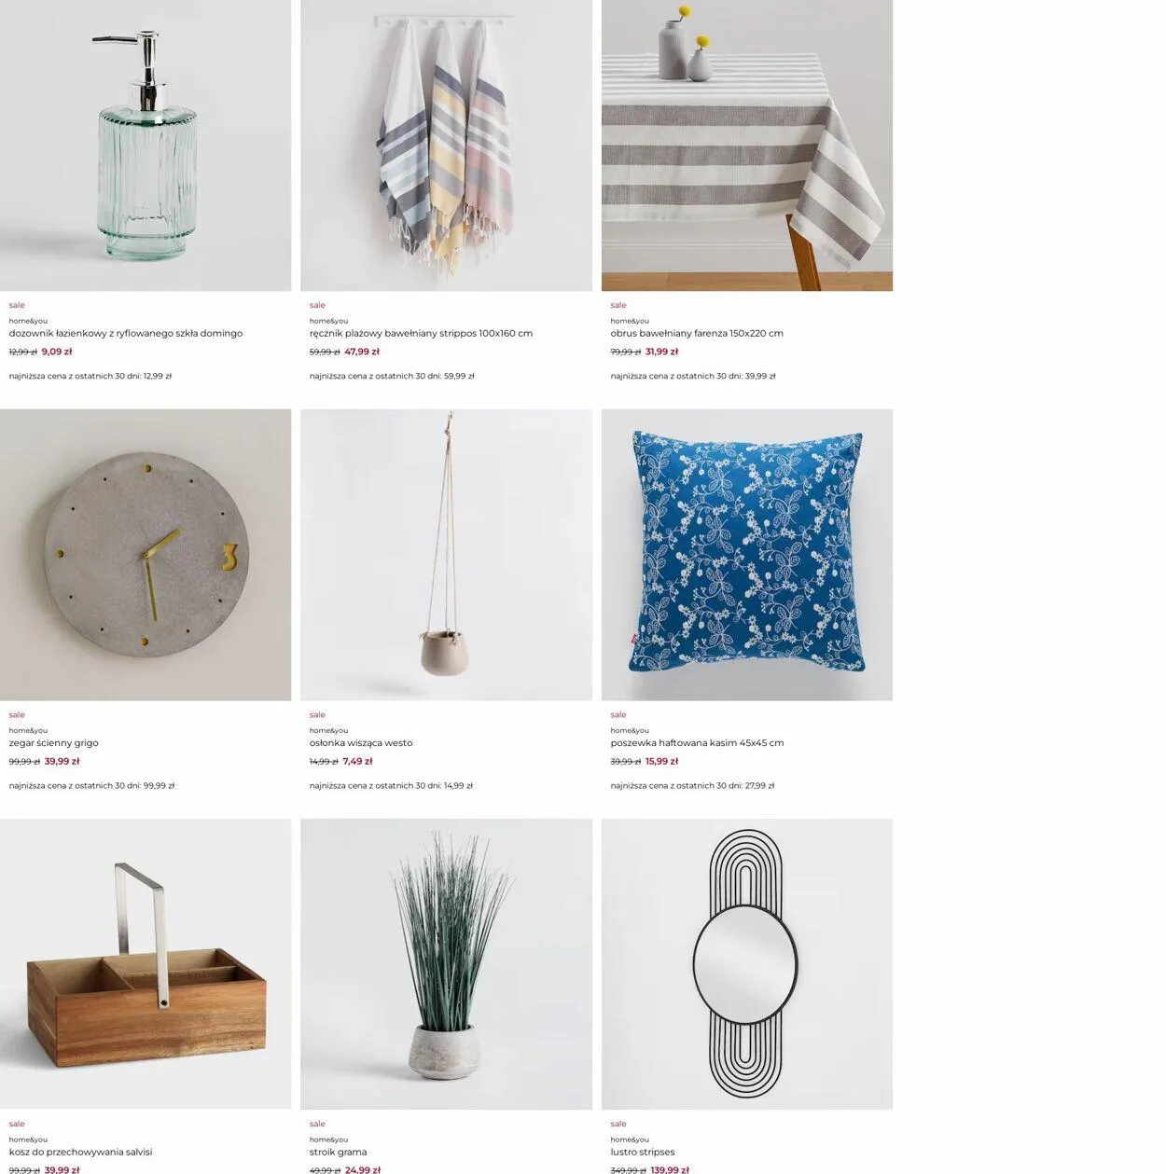
Task: Click 'dozownik łazienkowy z ryflowanego szkła domingo' link
Action: coord(126,333)
